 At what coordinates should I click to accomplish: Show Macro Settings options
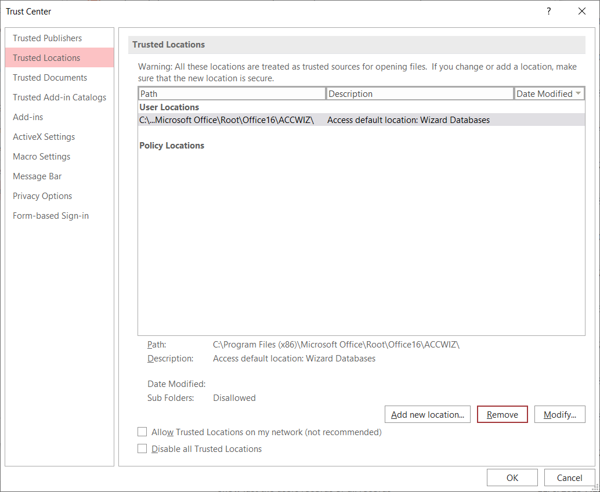pos(41,157)
